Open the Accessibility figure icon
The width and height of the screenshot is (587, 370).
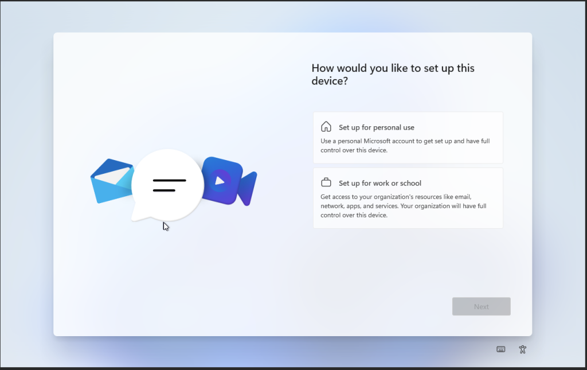(523, 349)
